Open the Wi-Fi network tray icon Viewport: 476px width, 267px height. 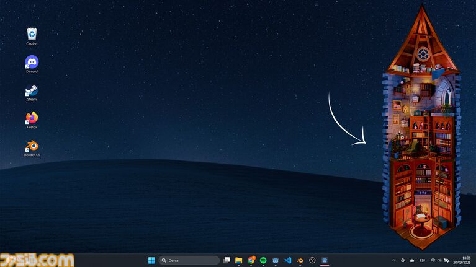point(433,260)
